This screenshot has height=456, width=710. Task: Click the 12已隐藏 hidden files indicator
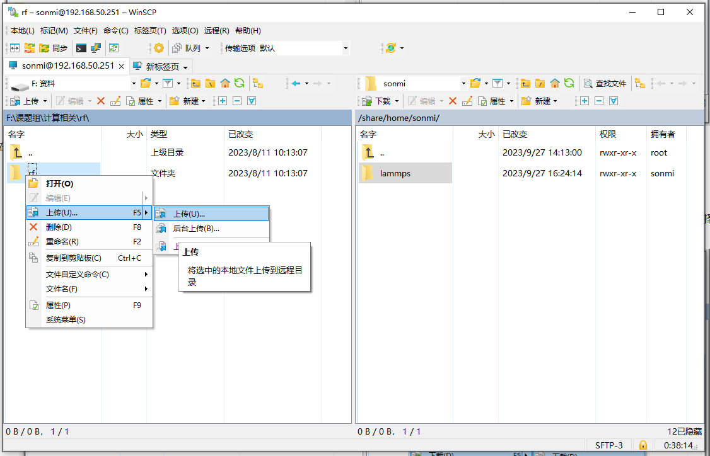684,431
